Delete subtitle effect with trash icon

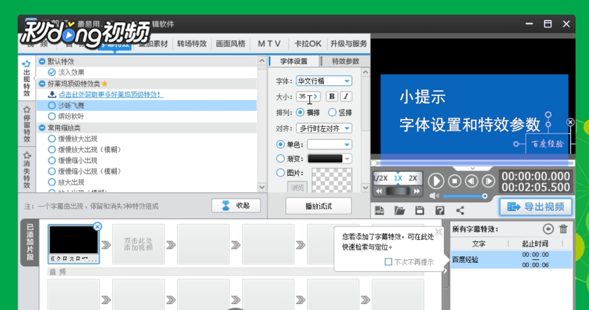point(563,229)
